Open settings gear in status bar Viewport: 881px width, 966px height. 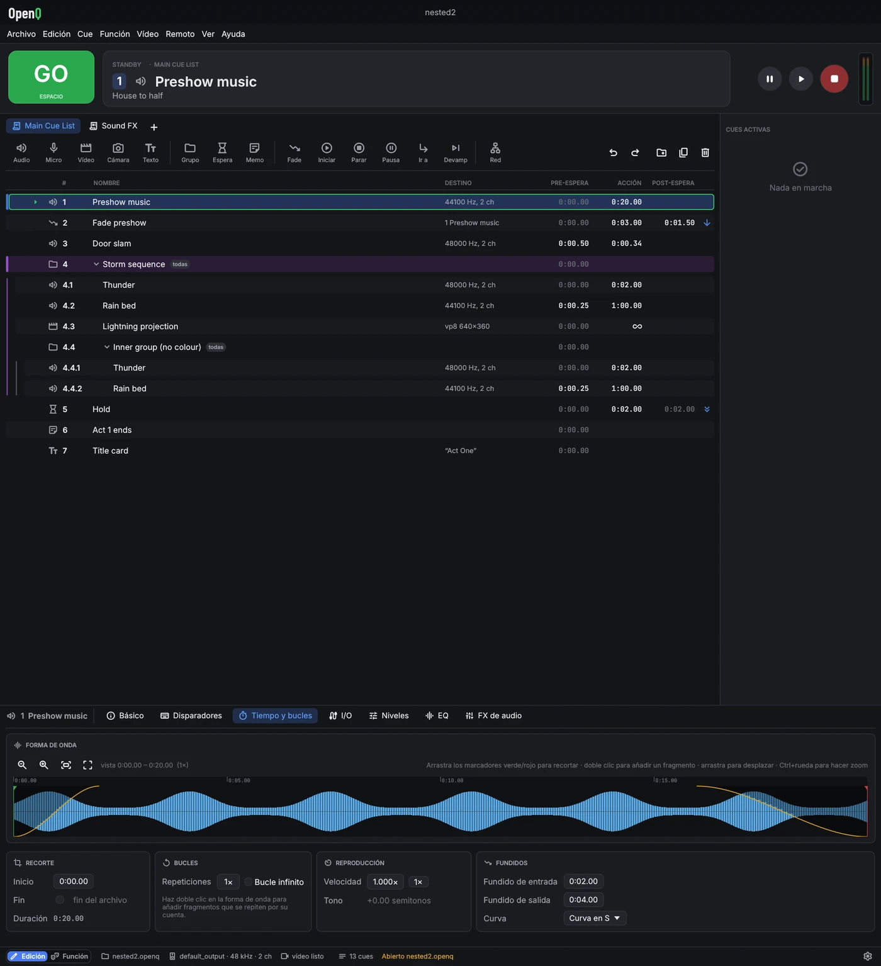(867, 957)
